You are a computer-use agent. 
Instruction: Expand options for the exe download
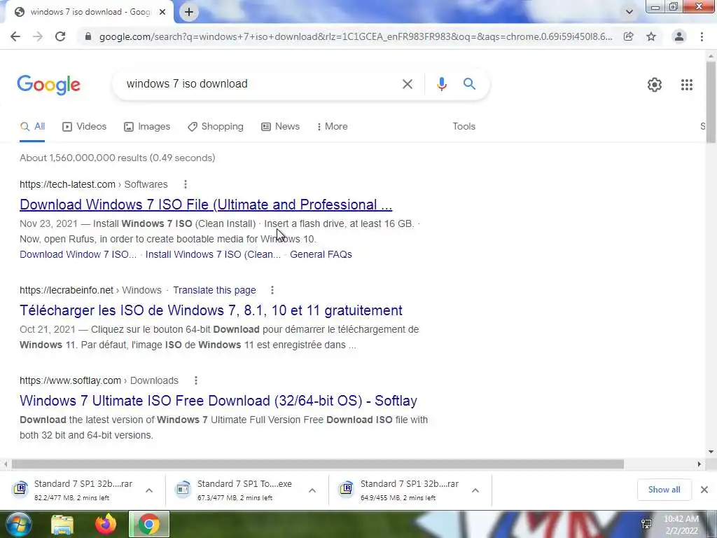(312, 490)
